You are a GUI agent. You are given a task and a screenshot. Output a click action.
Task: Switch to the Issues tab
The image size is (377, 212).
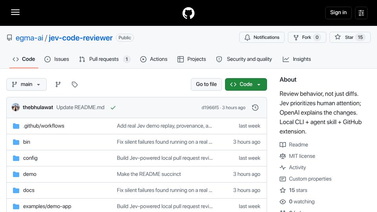click(x=57, y=59)
